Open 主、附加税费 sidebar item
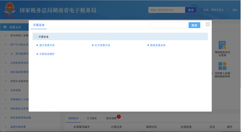241x132 pixels. pyautogui.click(x=19, y=54)
